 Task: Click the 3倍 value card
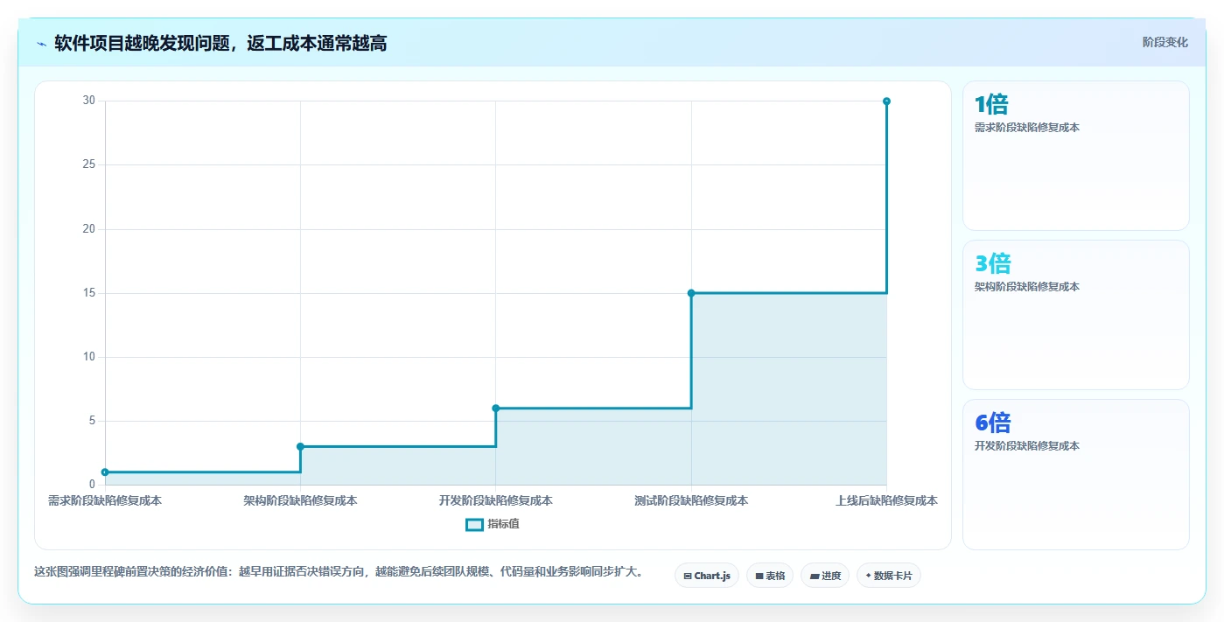1076,315
